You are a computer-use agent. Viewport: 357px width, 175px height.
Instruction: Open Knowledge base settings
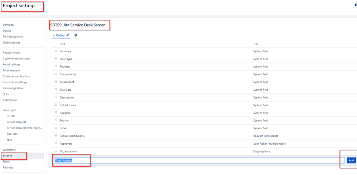click(13, 88)
